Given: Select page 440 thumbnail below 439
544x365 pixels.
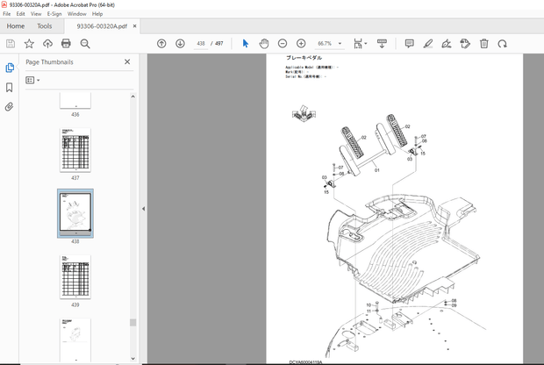Looking at the screenshot, I should click(75, 340).
